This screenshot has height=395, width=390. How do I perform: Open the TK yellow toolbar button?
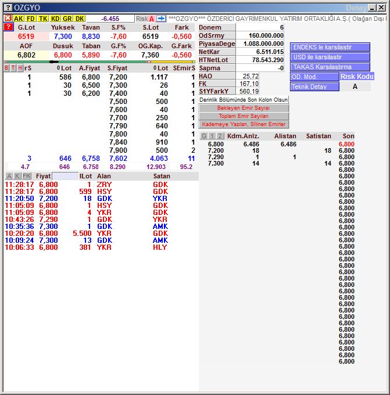(43, 19)
